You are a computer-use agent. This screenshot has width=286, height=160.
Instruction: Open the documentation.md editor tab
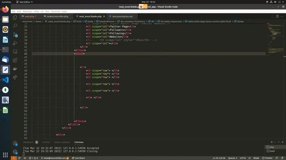coord(122,16)
